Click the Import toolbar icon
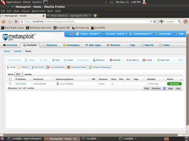 pos(69,60)
